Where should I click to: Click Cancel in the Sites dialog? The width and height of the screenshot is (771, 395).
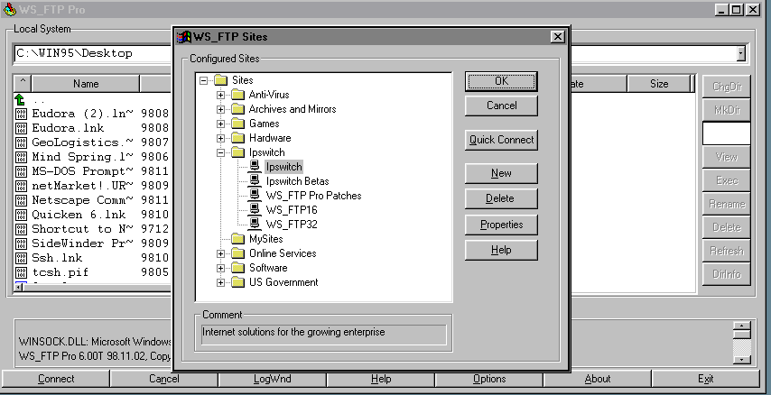click(501, 106)
